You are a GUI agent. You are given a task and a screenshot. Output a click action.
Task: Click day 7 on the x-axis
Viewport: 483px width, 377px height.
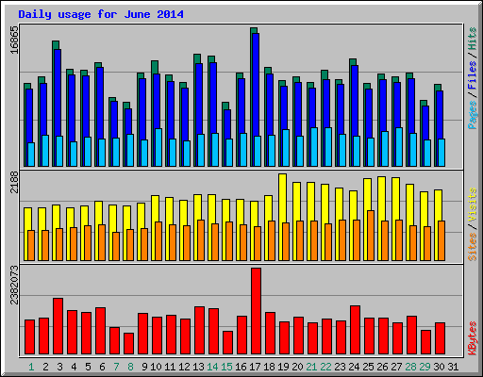coord(116,367)
